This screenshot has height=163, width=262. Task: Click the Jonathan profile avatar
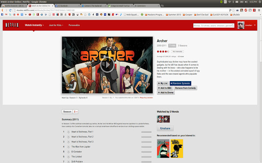click(x=241, y=25)
